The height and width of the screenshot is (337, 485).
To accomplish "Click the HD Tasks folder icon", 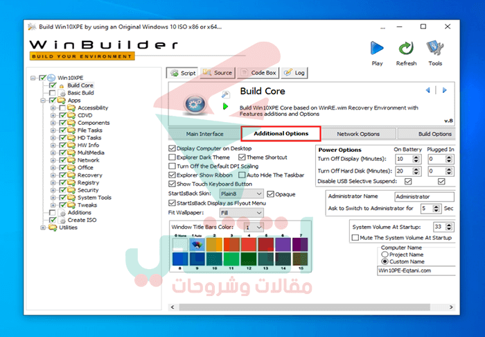I will point(71,138).
